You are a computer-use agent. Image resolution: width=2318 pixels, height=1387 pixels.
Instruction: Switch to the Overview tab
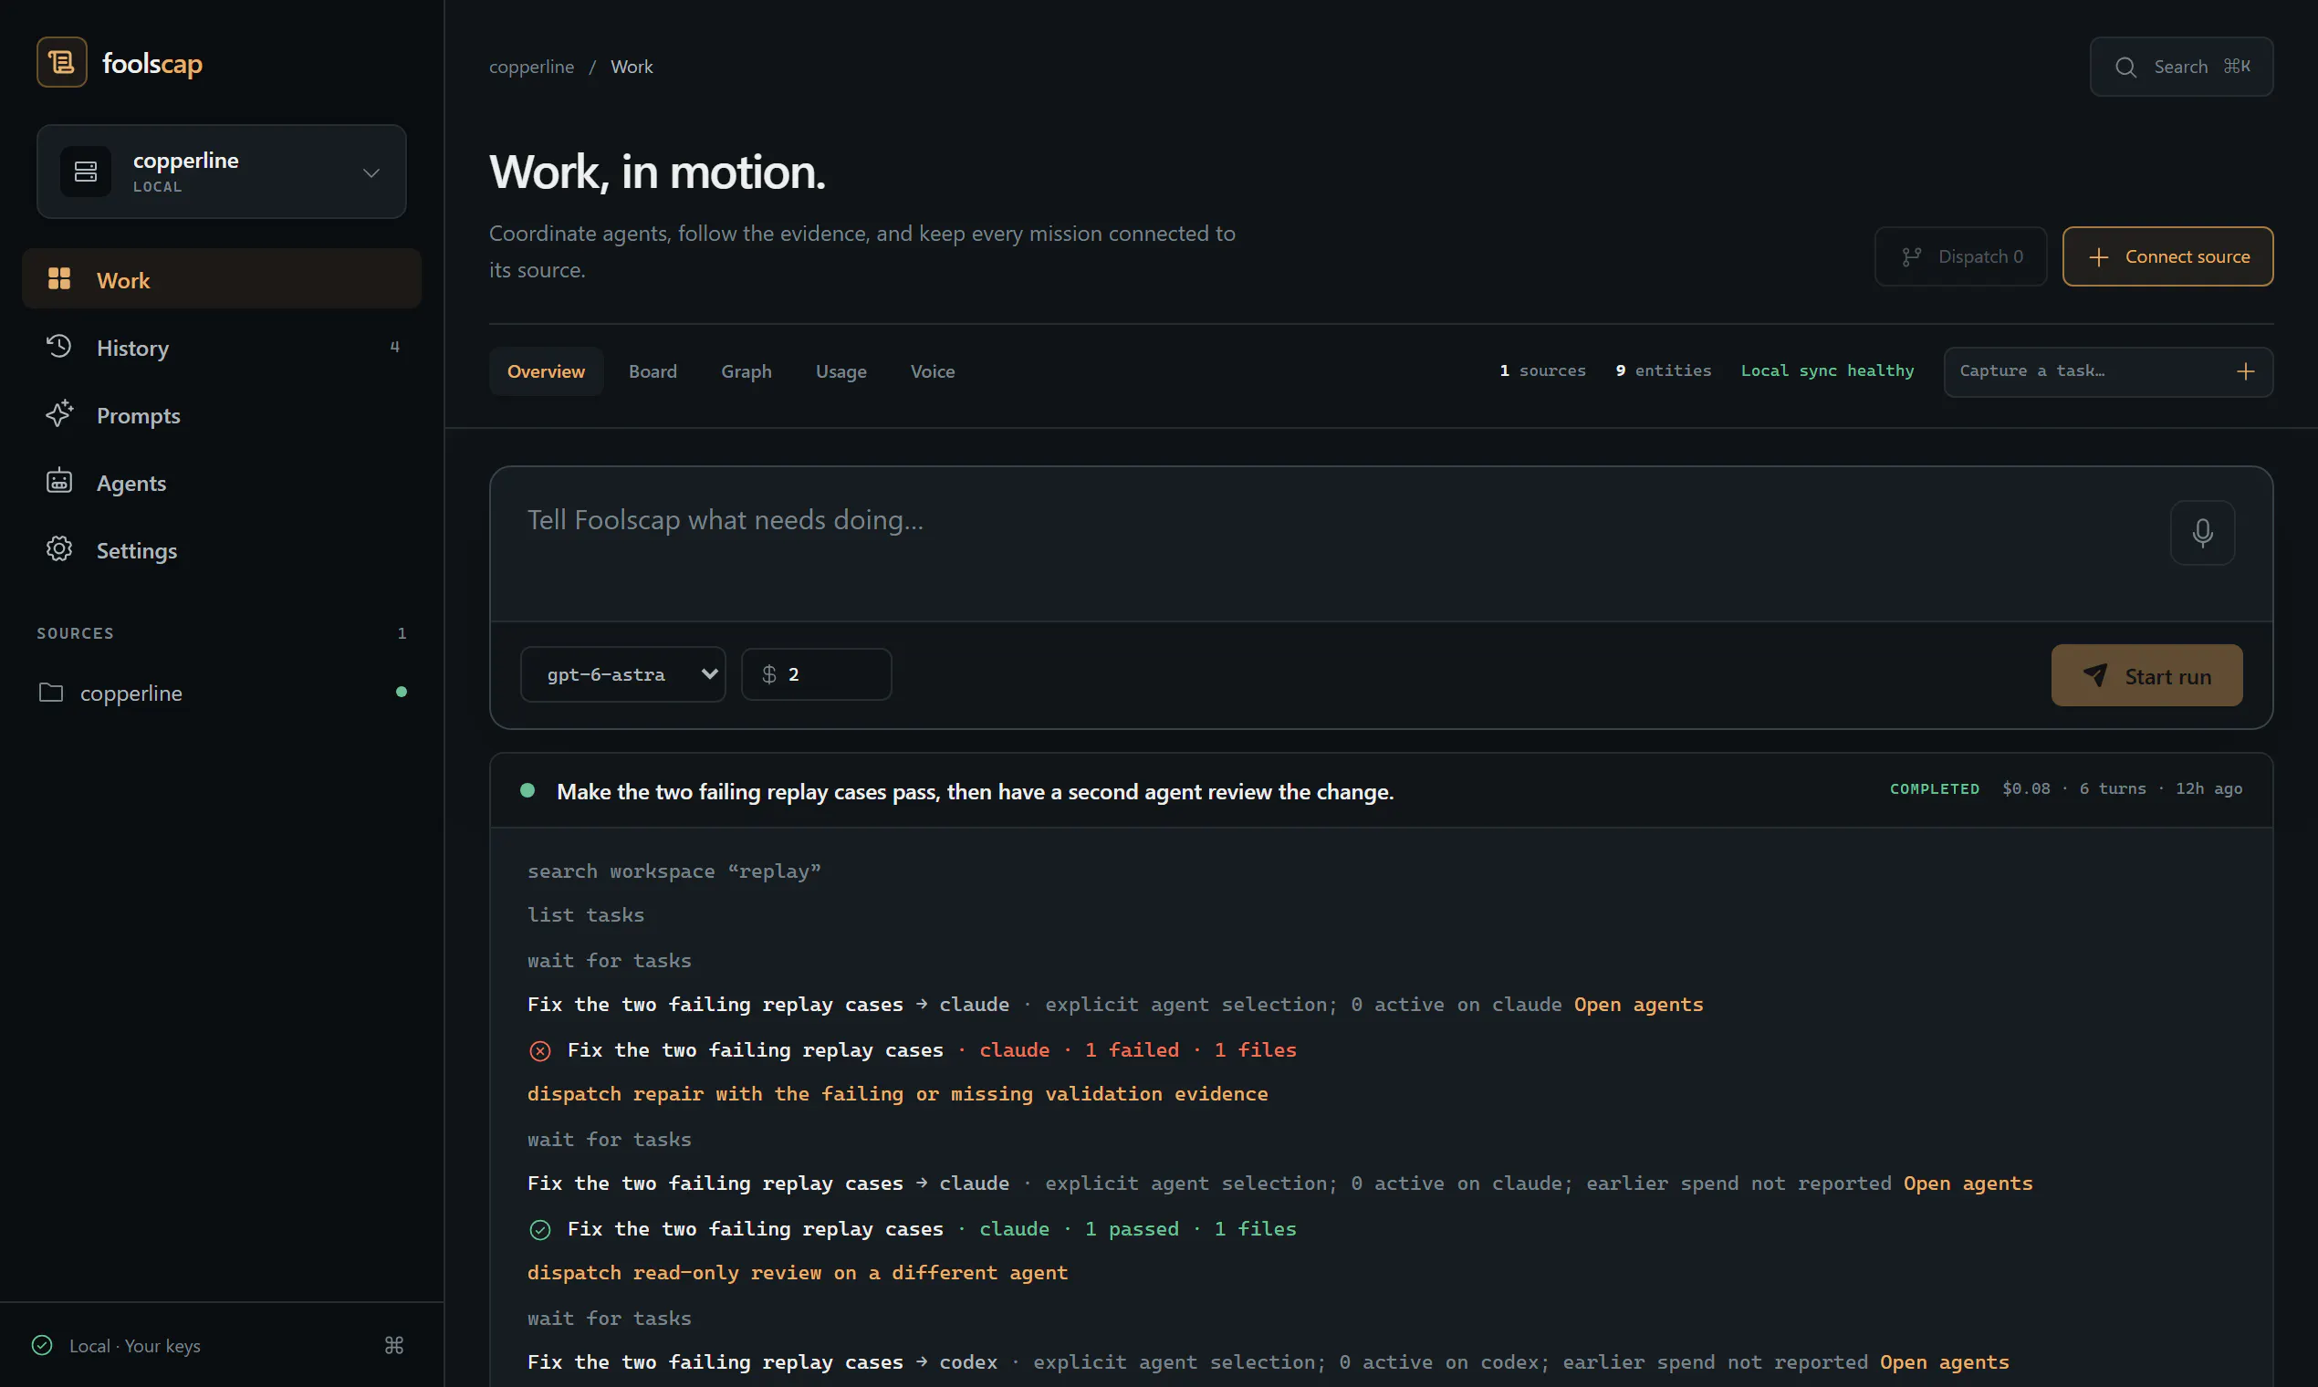coord(546,372)
